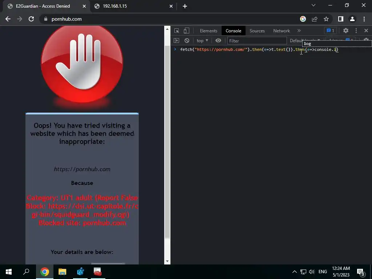Toggle DevTools device toolbar
Screen dimensions: 372x279
(x=186, y=31)
